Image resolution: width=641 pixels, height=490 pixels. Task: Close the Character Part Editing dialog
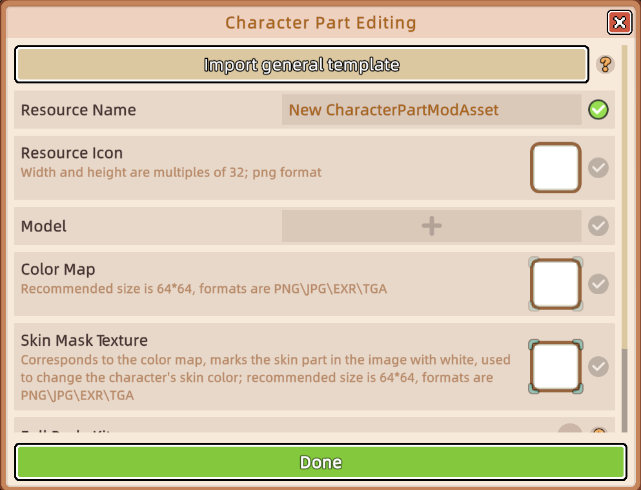pos(619,23)
